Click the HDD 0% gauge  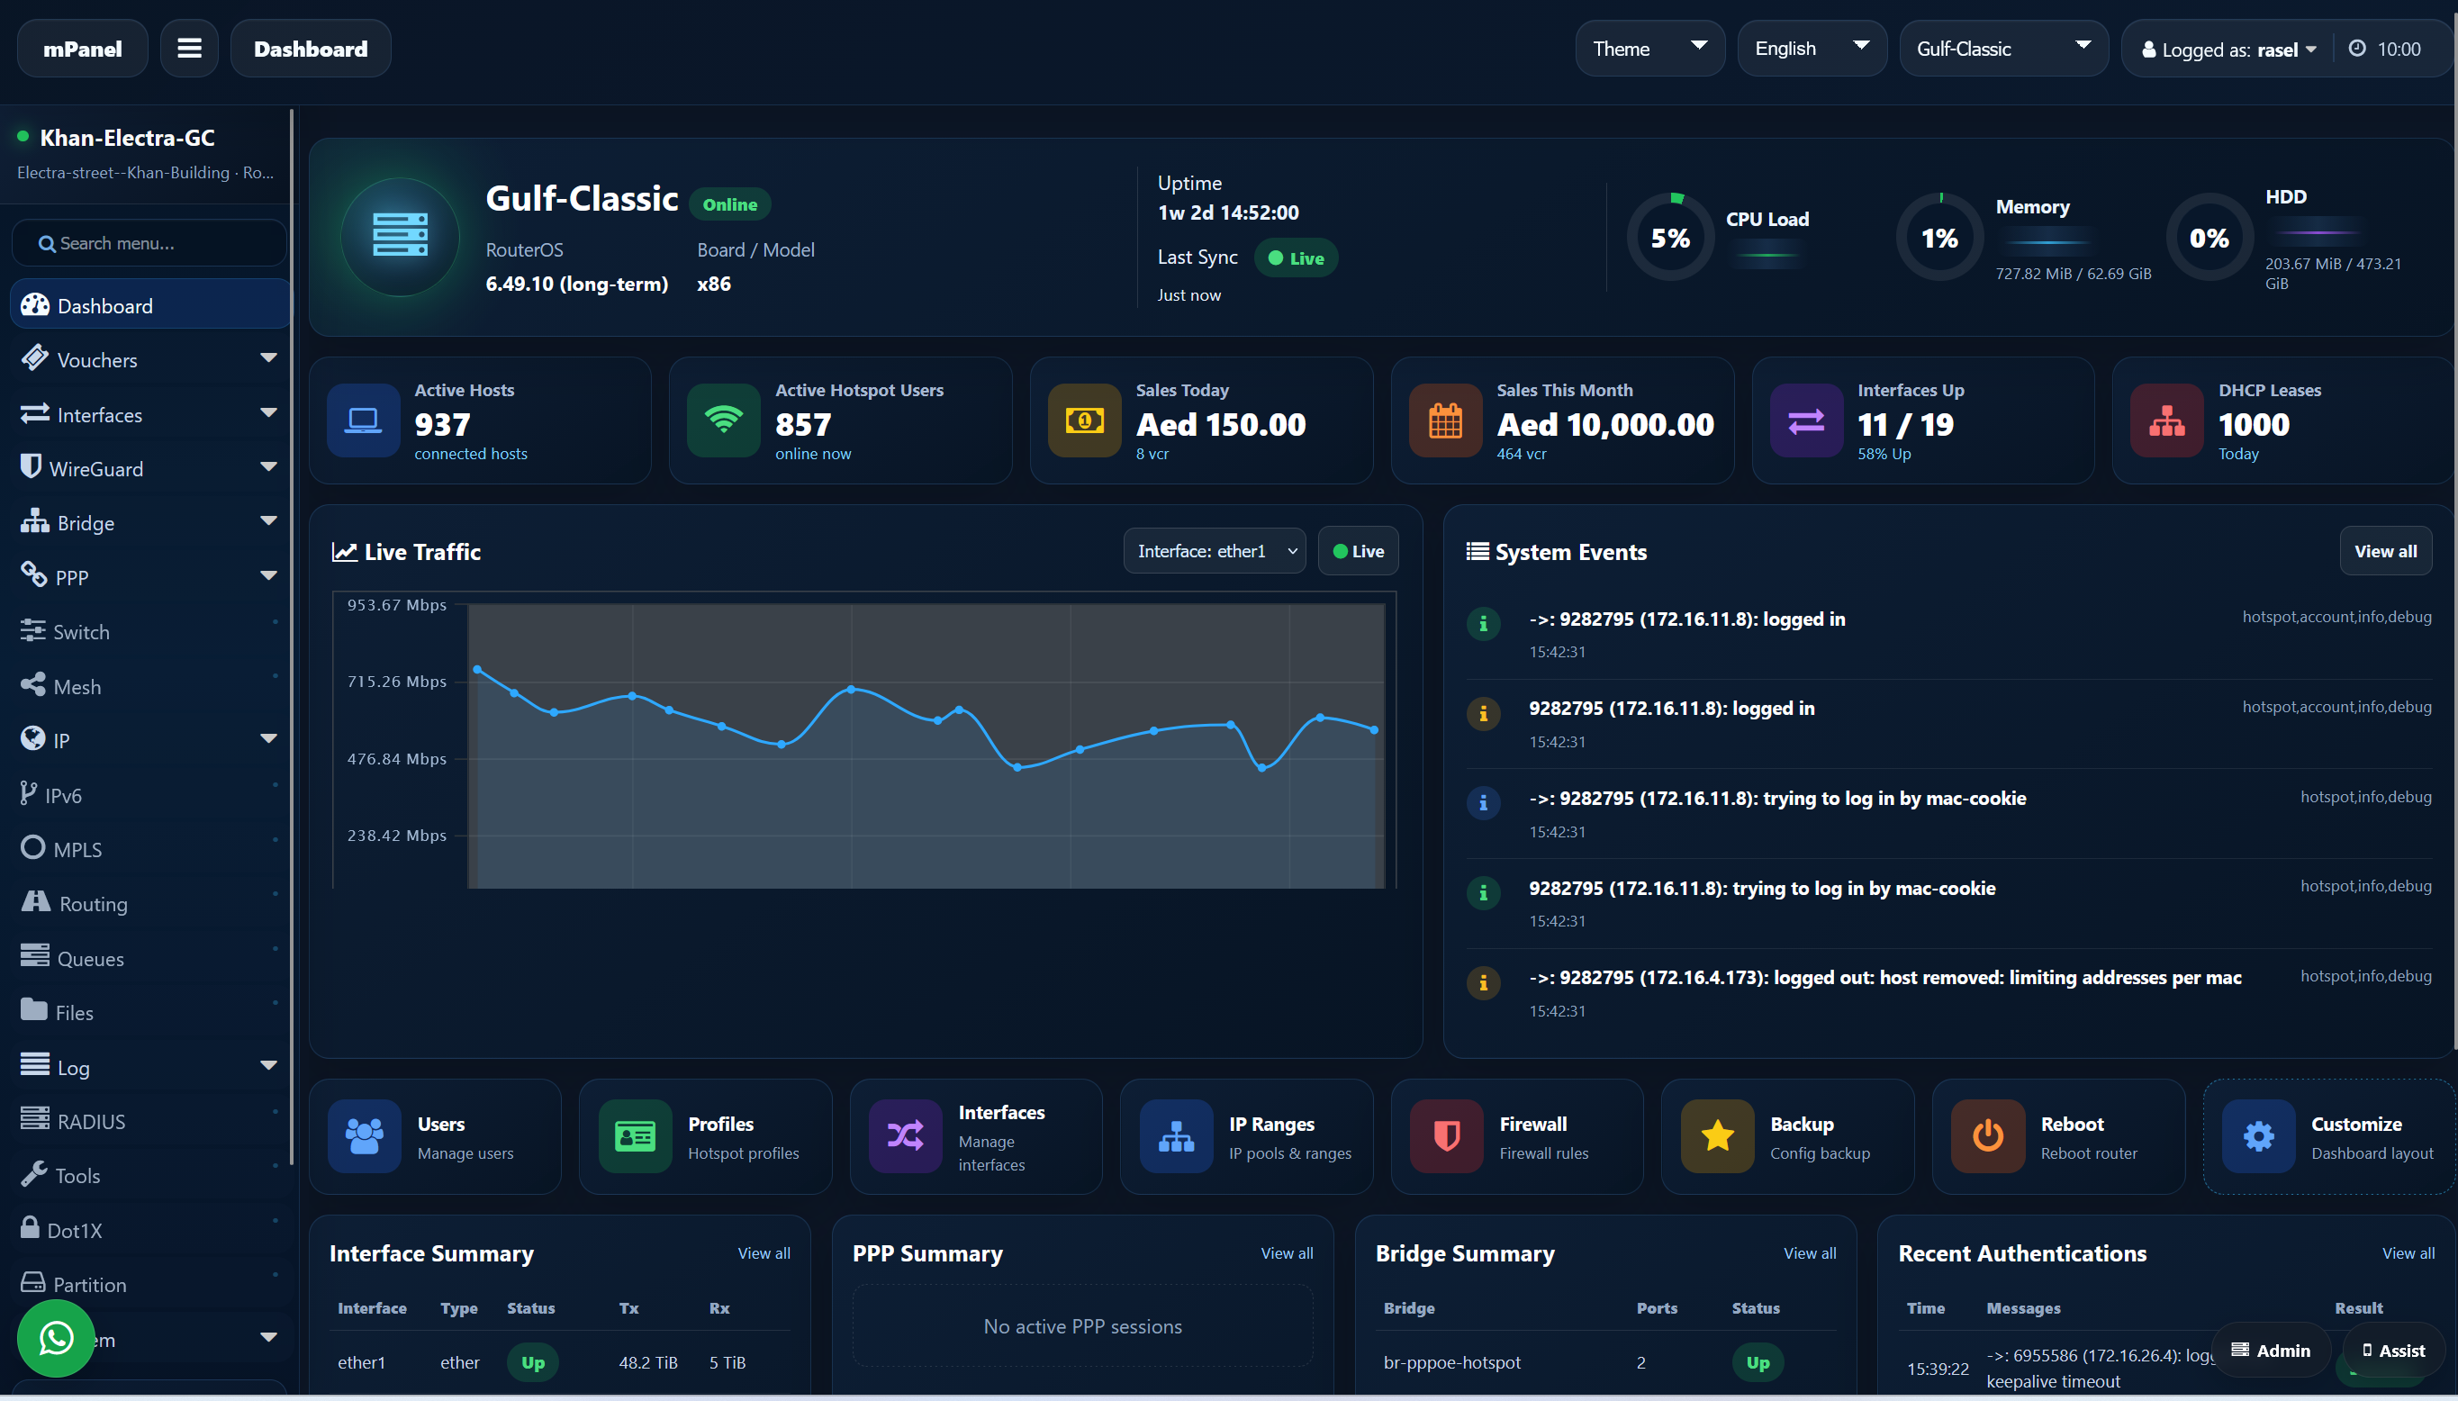click(x=2209, y=238)
